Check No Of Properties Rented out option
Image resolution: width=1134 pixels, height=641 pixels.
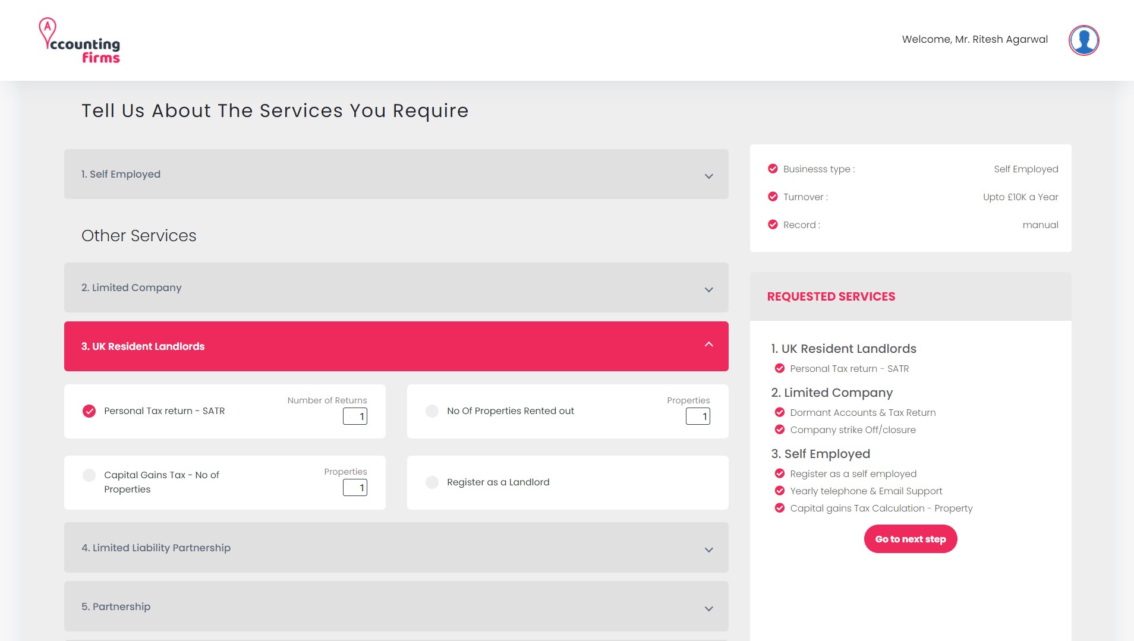coord(432,411)
